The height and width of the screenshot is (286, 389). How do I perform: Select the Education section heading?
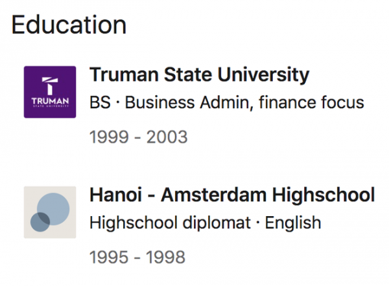click(69, 25)
